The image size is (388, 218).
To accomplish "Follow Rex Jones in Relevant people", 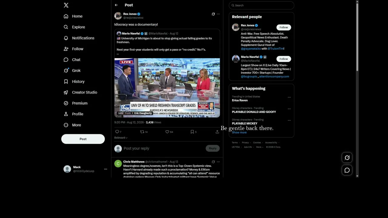I will pyautogui.click(x=284, y=27).
